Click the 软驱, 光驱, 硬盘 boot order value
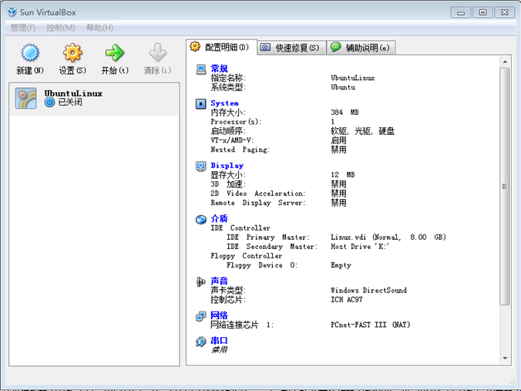 (x=362, y=131)
